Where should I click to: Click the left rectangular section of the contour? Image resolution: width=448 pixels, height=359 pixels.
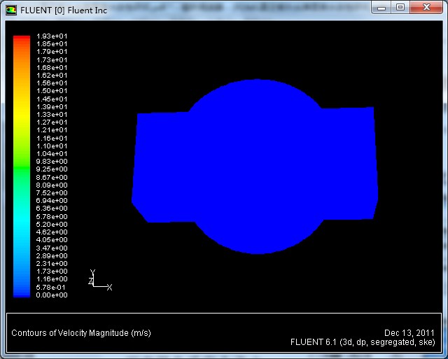tap(161, 167)
